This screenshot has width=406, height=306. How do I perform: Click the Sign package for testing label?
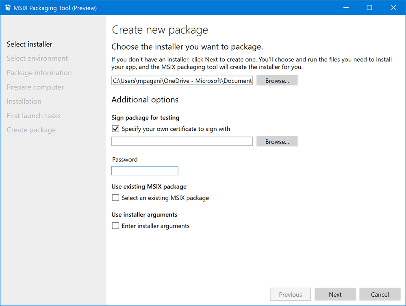[x=145, y=117]
